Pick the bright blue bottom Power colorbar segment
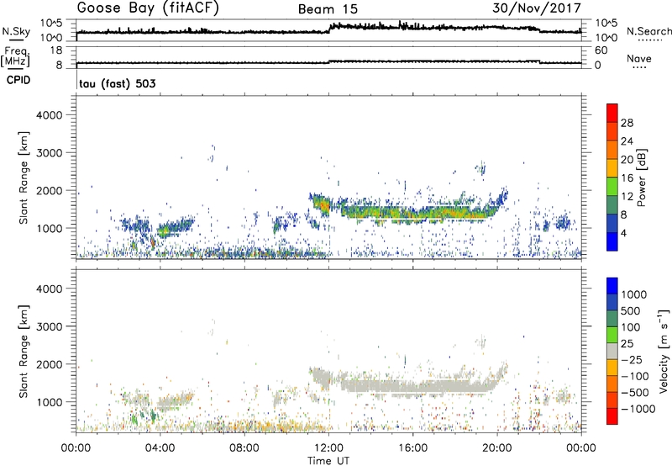 pos(612,242)
